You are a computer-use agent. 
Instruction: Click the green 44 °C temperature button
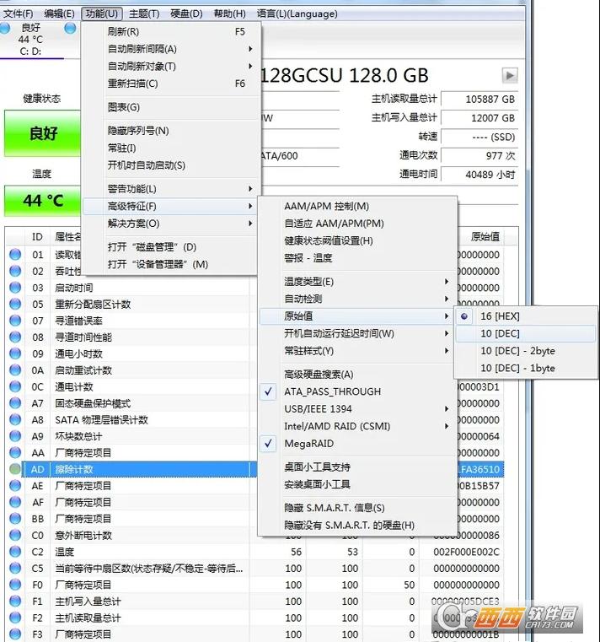tap(42, 201)
